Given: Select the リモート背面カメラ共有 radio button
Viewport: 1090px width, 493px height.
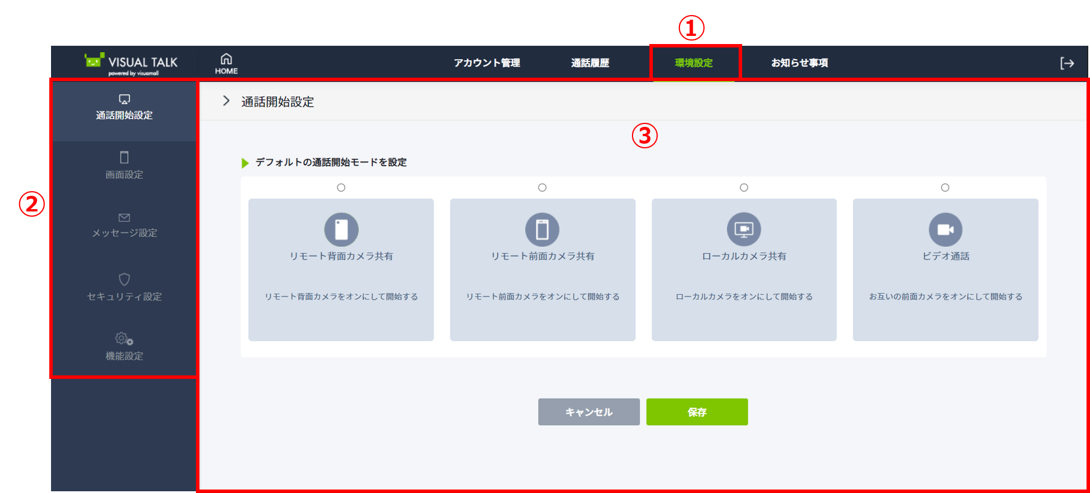Looking at the screenshot, I should point(341,188).
